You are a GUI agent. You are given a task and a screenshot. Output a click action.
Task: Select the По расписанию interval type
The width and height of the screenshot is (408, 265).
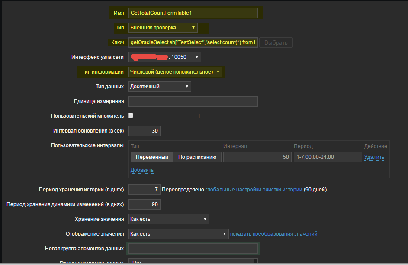[197, 157]
